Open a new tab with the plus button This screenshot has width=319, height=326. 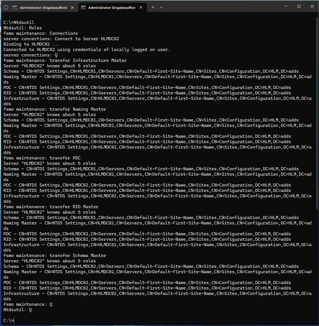pyautogui.click(x=153, y=7)
